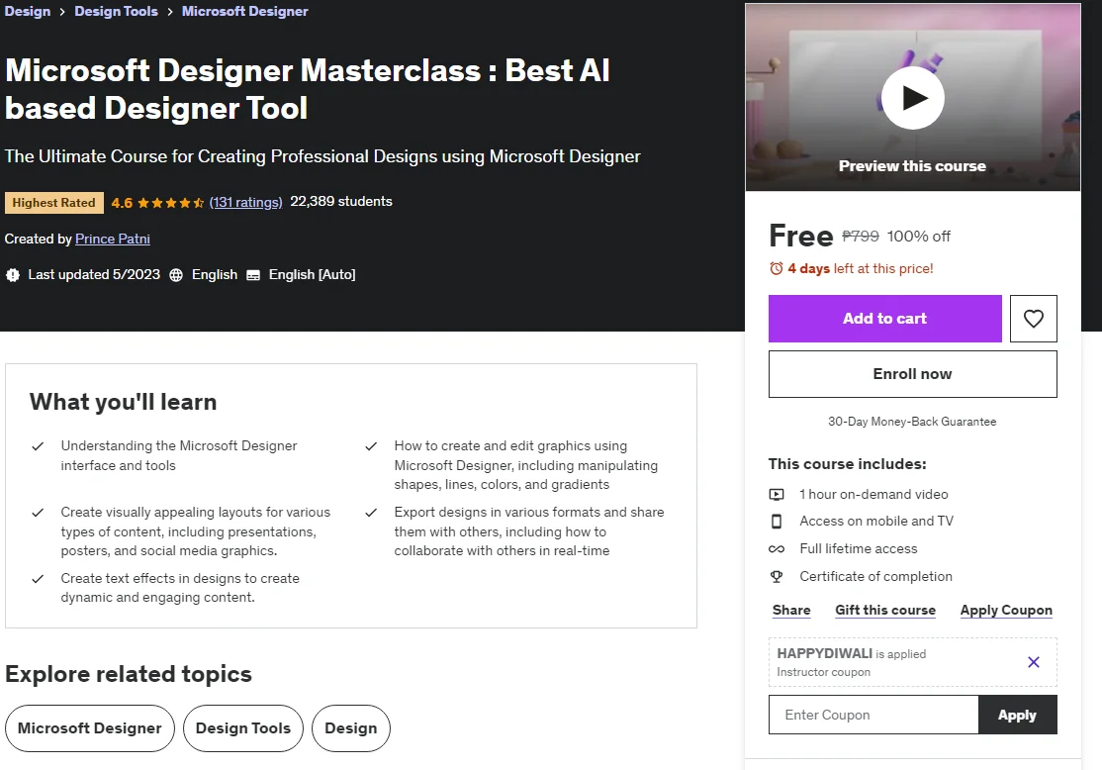Click the alarm clock icon beside 4 days left
The height and width of the screenshot is (770, 1102).
776,268
